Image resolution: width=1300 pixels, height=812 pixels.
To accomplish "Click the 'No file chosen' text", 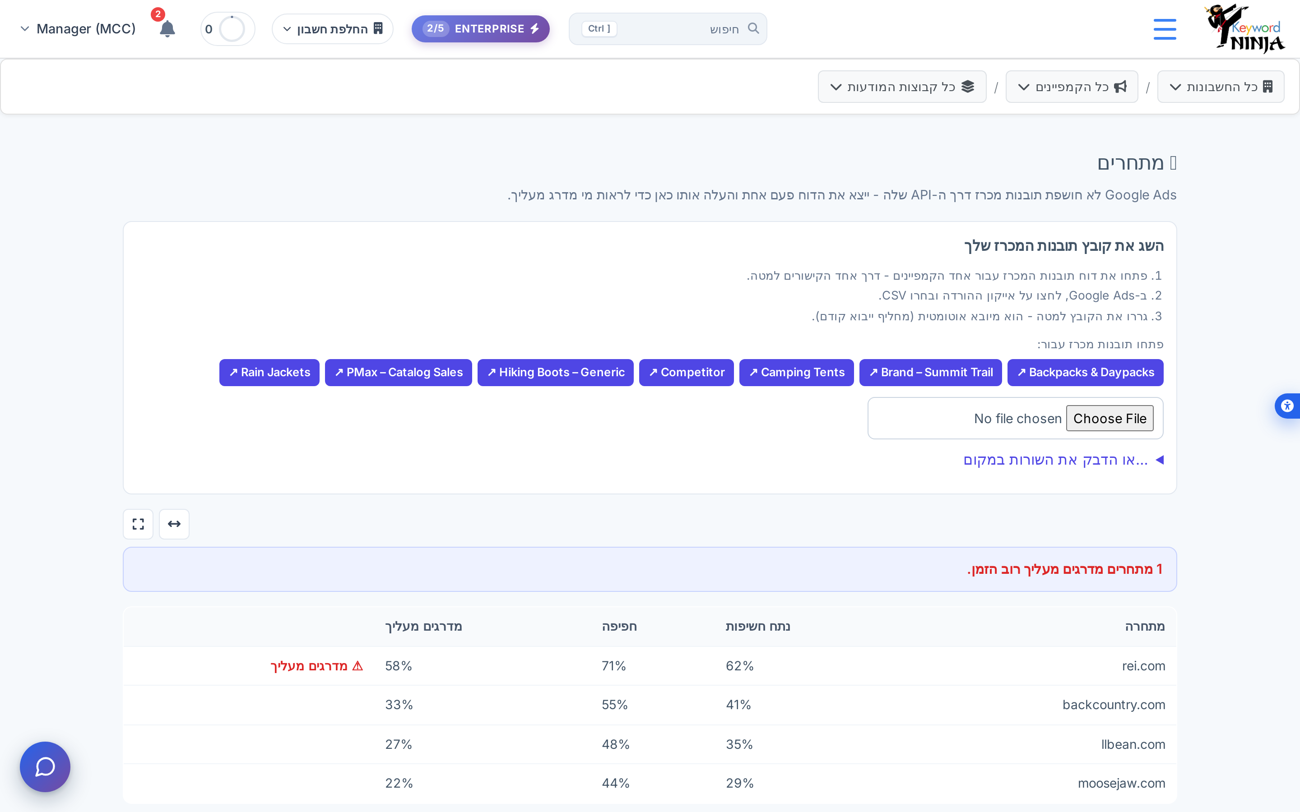I will coord(1017,418).
